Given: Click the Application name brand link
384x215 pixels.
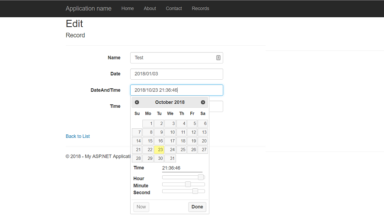Looking at the screenshot, I should pos(88,9).
